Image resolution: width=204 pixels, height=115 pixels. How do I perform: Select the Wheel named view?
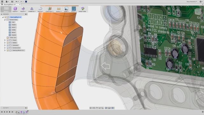(x=14, y=33)
